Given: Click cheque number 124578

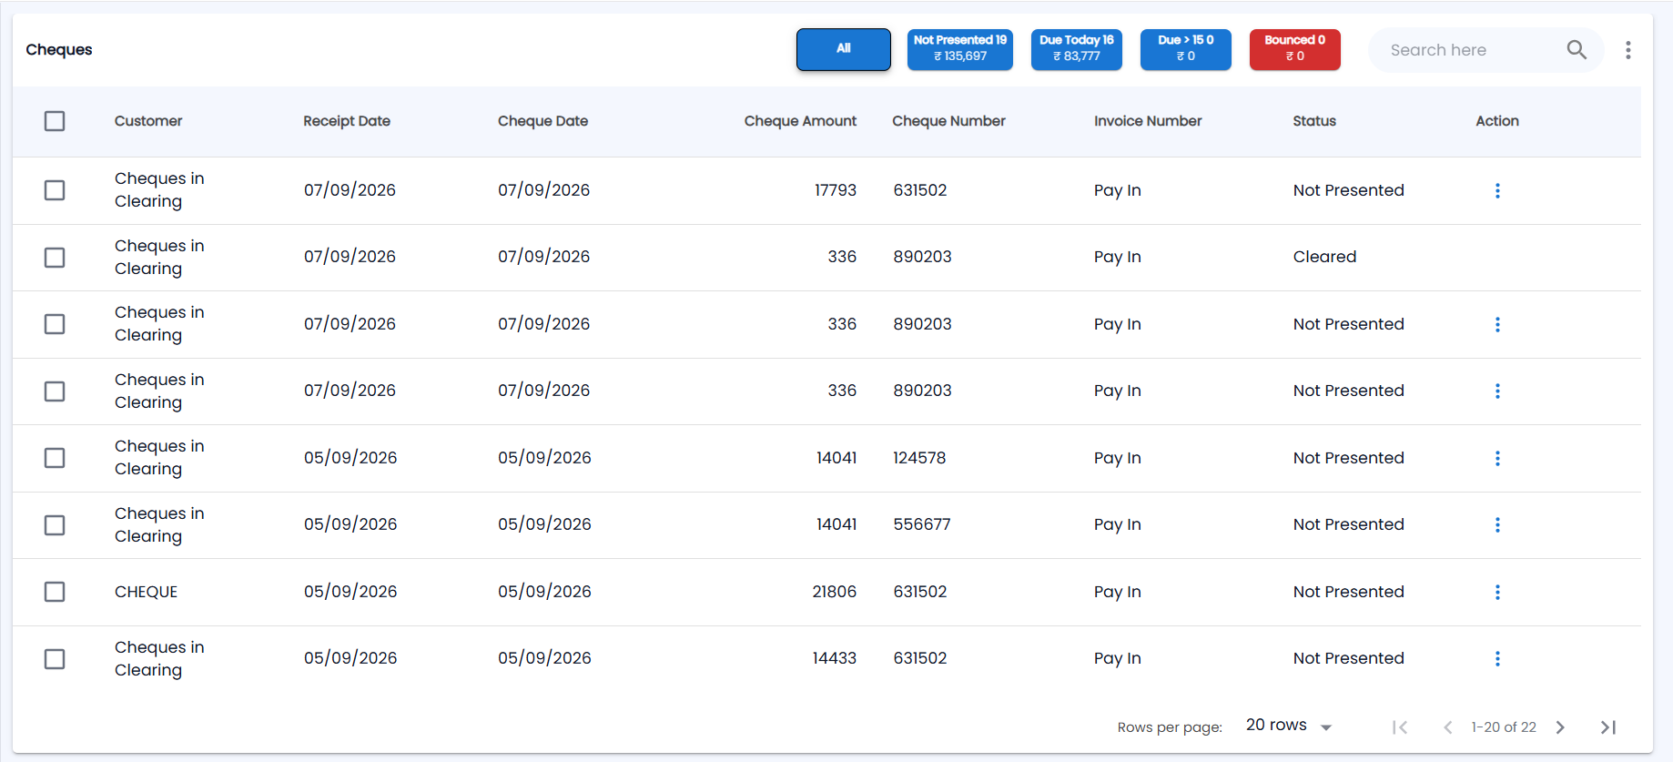Looking at the screenshot, I should click(x=919, y=458).
